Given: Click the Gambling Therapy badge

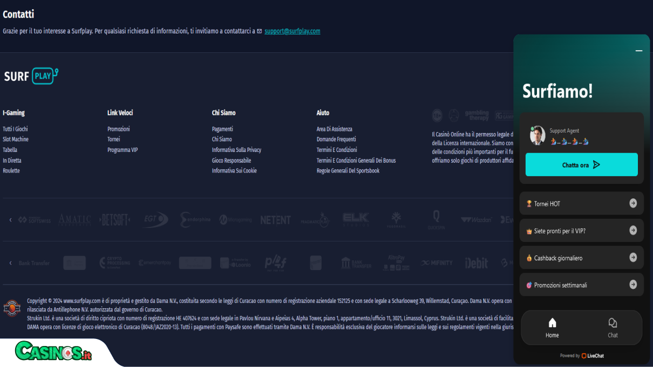Looking at the screenshot, I should (477, 115).
